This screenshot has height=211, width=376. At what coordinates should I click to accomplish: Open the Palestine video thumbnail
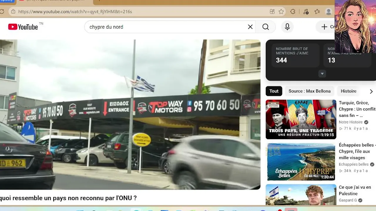301,195
